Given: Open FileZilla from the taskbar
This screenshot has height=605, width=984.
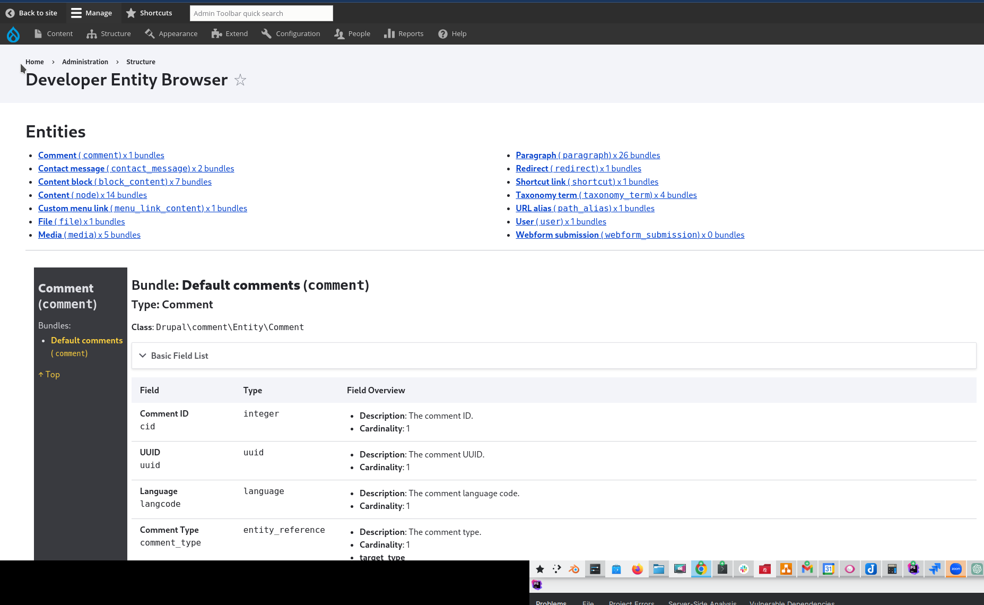Looking at the screenshot, I should [764, 569].
